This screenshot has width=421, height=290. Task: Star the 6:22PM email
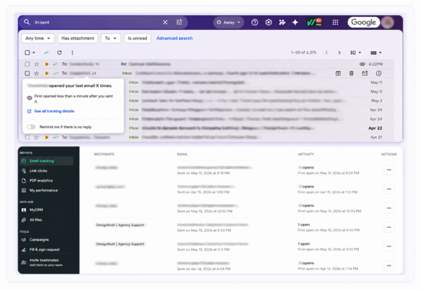(x=37, y=64)
